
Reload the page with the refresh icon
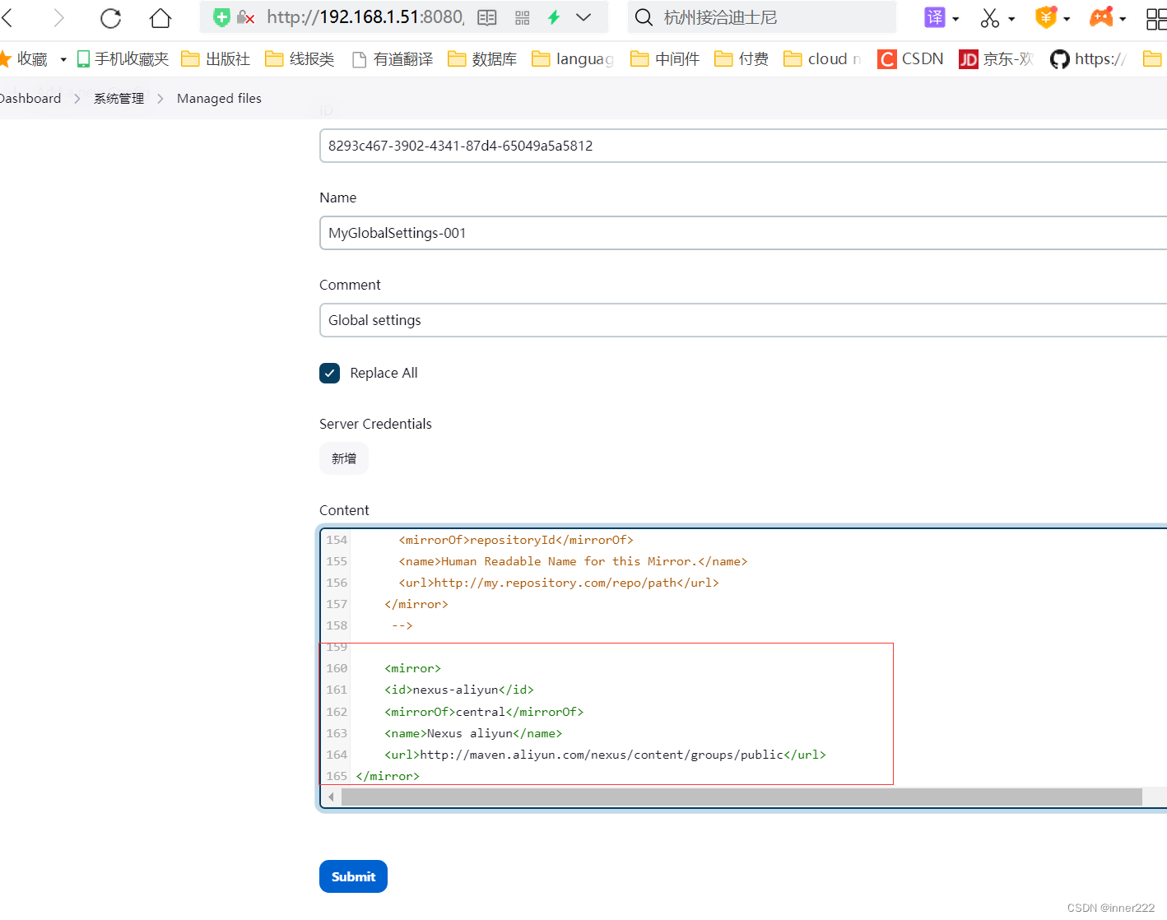tap(110, 17)
